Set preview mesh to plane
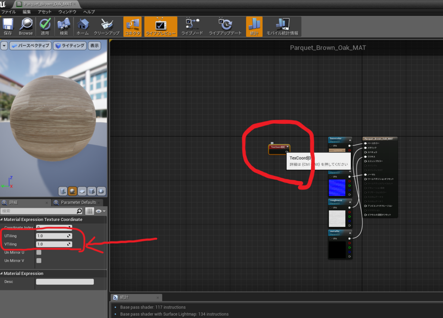 point(82,191)
